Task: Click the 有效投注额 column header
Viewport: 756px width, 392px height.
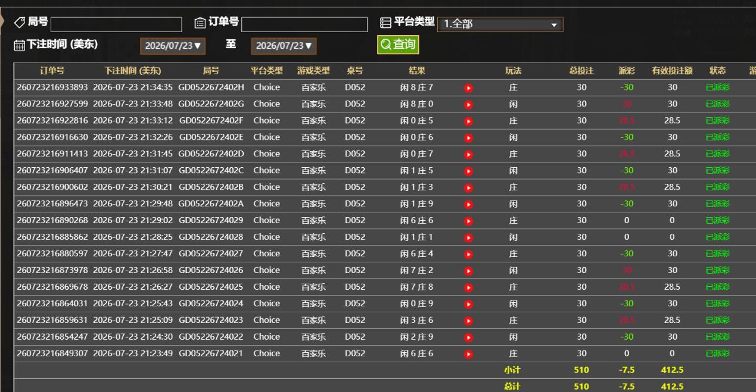Action: click(672, 71)
